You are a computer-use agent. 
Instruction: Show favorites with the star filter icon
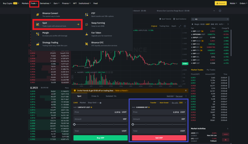(192, 24)
